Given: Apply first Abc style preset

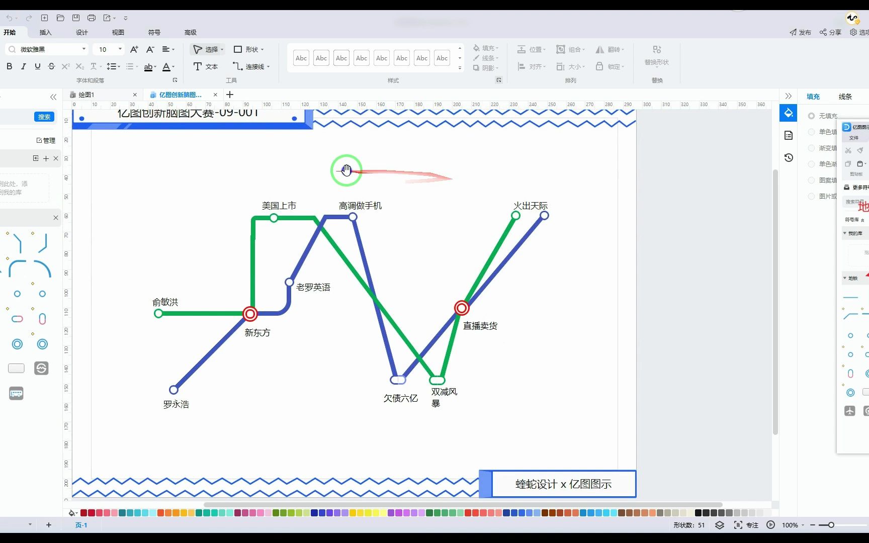Looking at the screenshot, I should click(x=301, y=58).
